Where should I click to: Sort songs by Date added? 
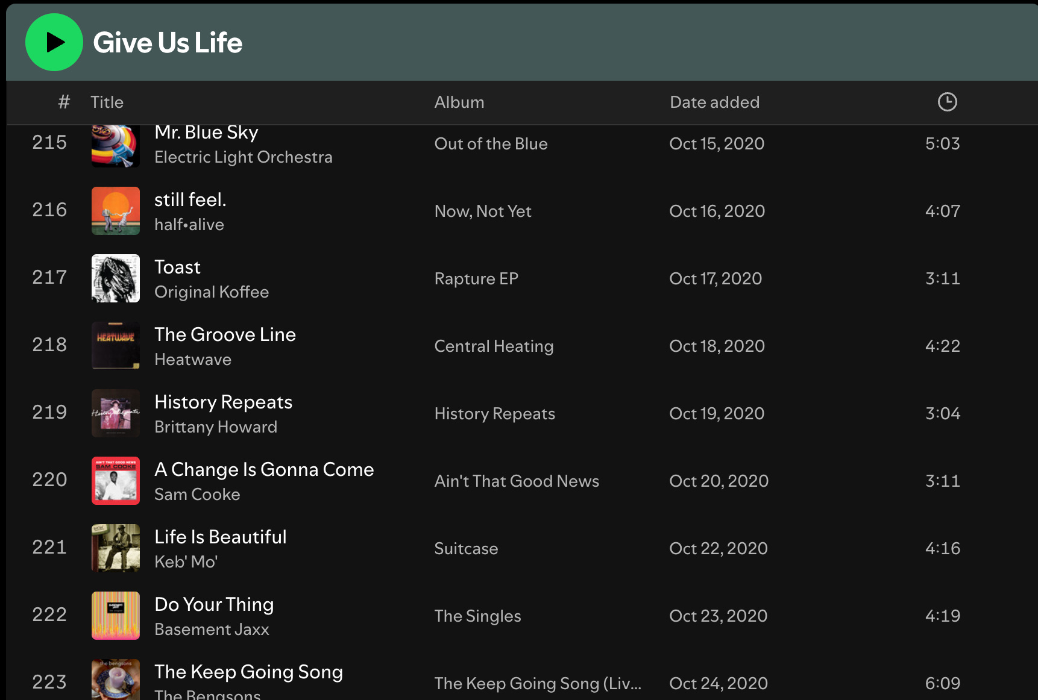coord(714,102)
